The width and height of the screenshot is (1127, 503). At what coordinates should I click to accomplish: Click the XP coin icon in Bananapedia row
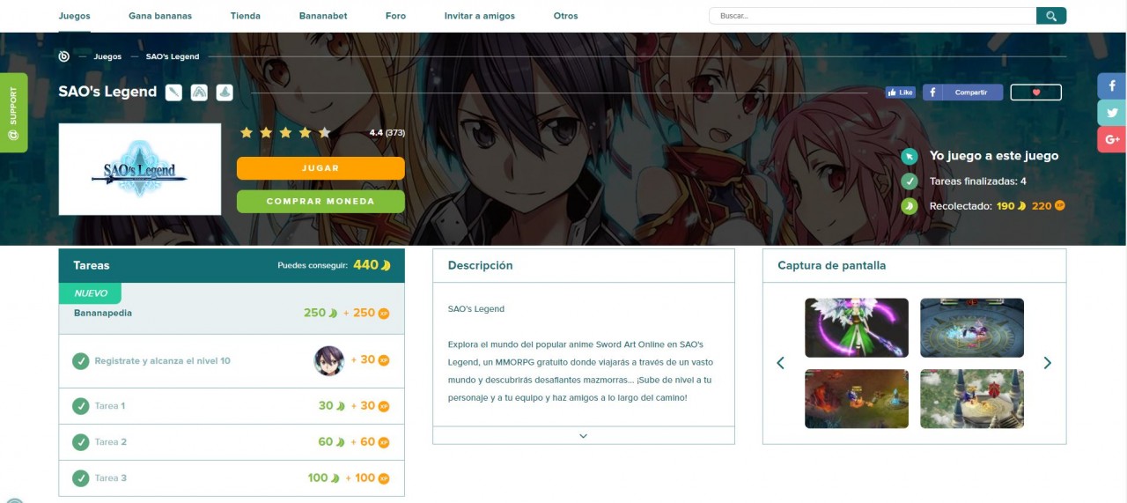click(x=384, y=313)
